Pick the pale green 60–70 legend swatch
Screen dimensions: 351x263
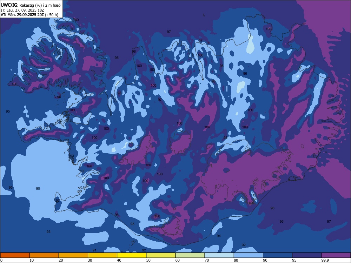(190, 255)
